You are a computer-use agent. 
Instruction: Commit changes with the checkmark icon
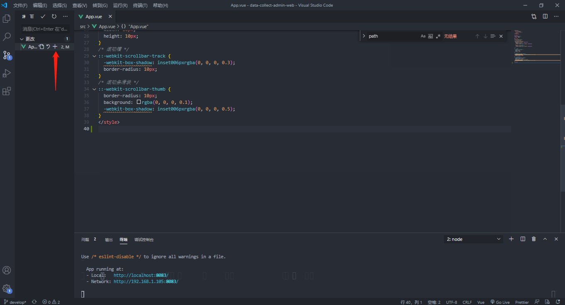[43, 17]
